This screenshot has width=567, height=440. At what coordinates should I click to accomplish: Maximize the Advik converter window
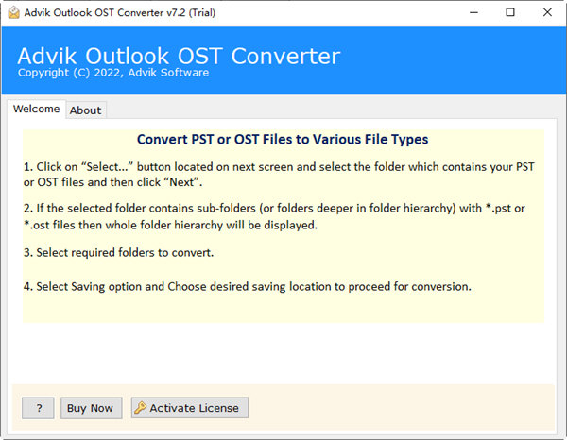(510, 12)
